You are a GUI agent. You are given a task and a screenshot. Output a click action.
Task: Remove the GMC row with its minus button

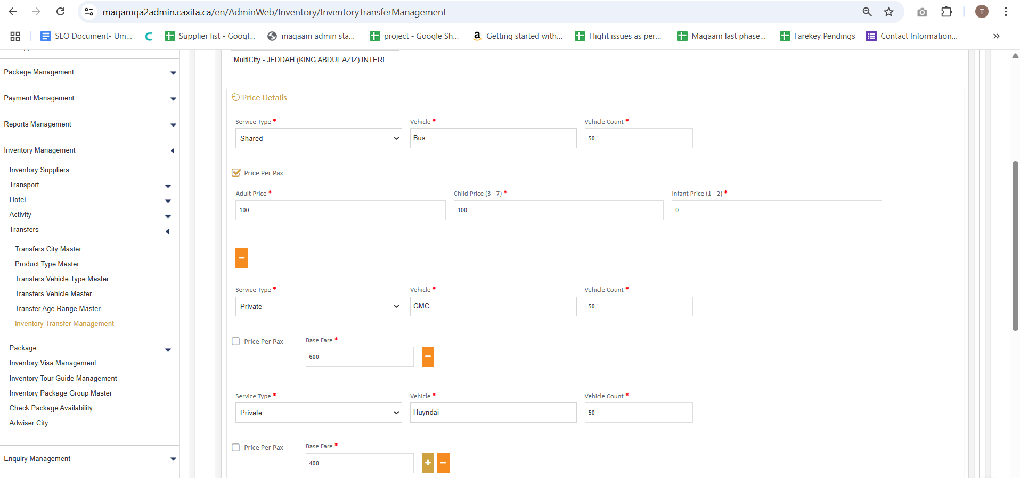point(428,357)
